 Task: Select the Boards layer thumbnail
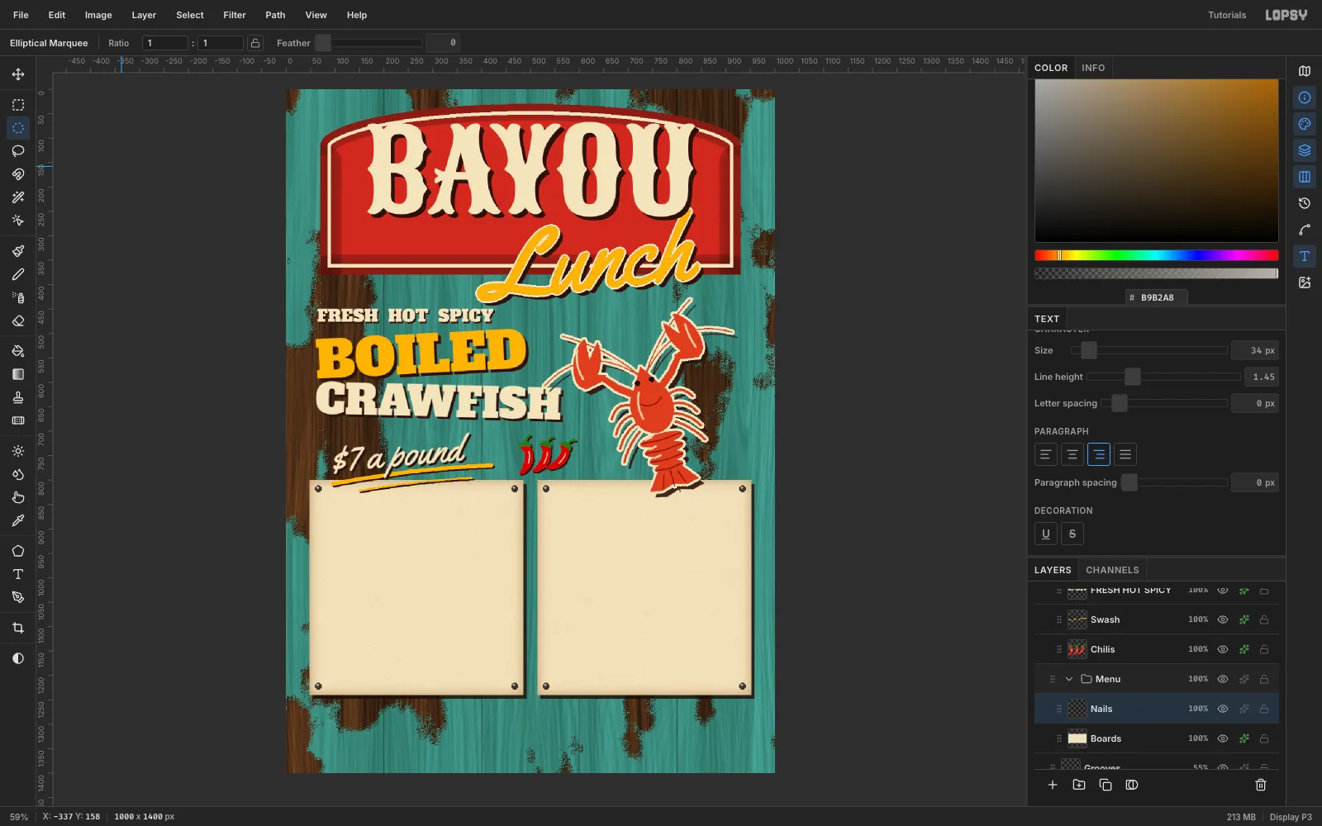[1077, 738]
